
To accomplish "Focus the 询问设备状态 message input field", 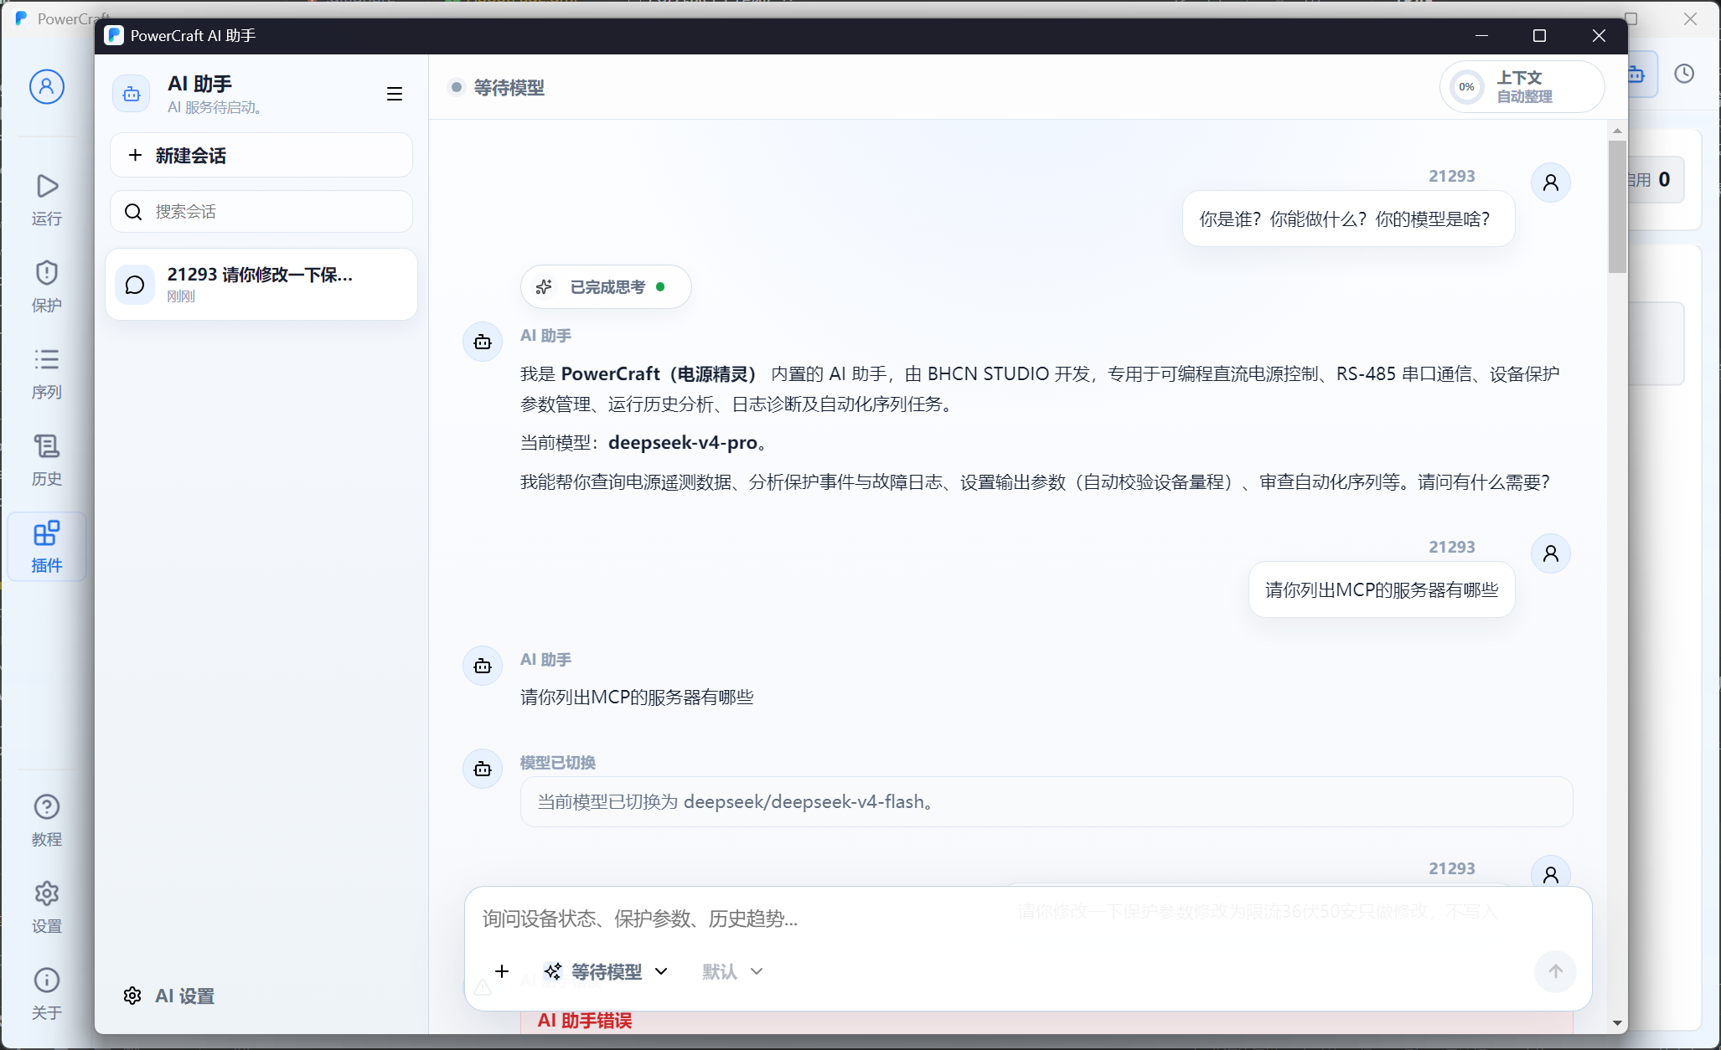I will 1027,919.
